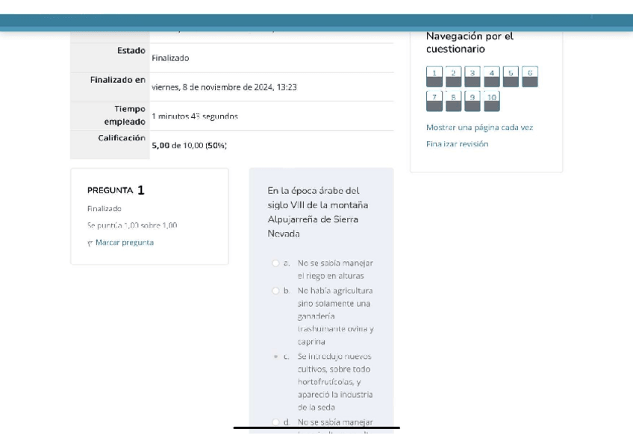
Task: Select radio option a about riego en alturas
Action: (275, 263)
